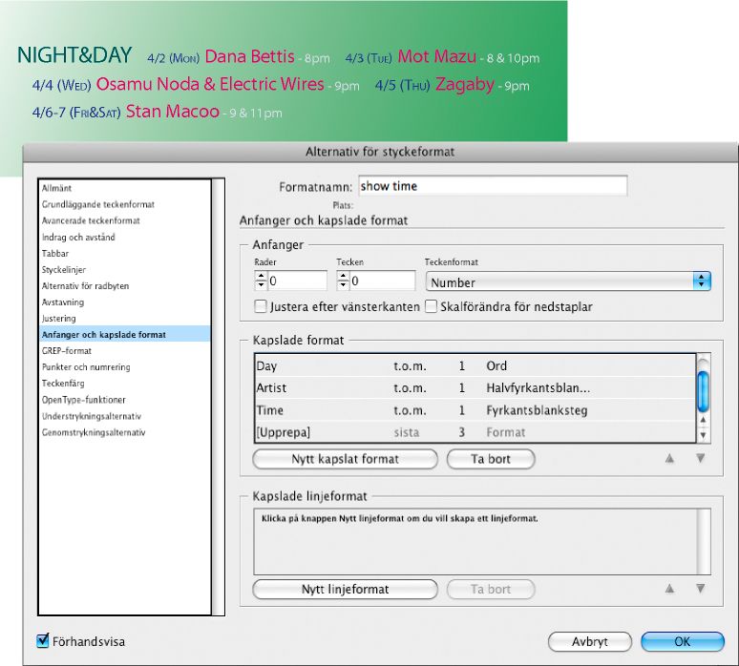
Task: Click Halvfyrkantsblan... in the Artist row
Action: tap(538, 388)
